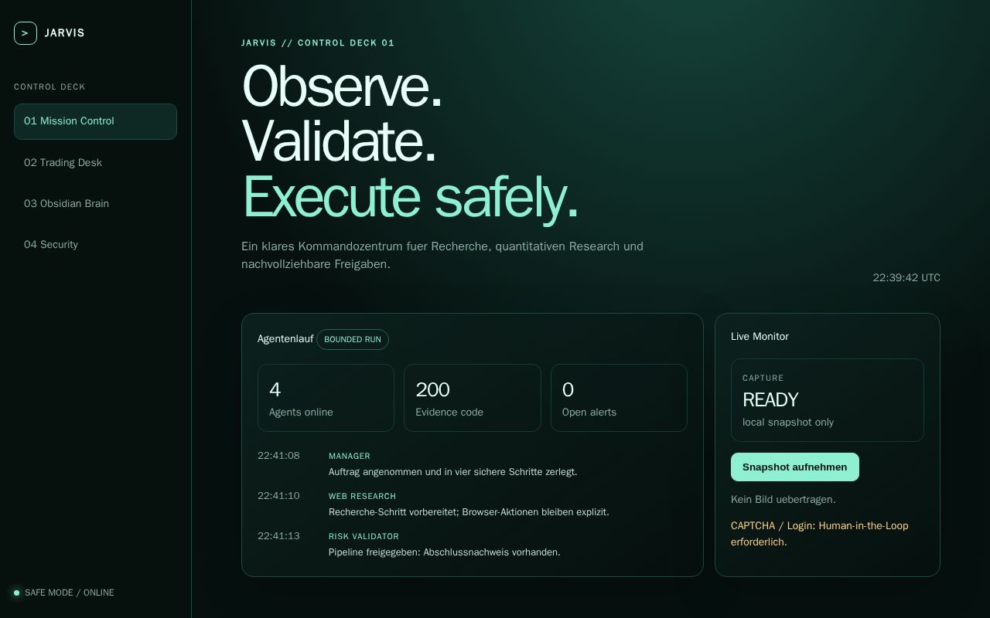Screen dimensions: 990x618
Task: Click the CAPTCHA / Login warning text
Action: pyautogui.click(x=820, y=534)
